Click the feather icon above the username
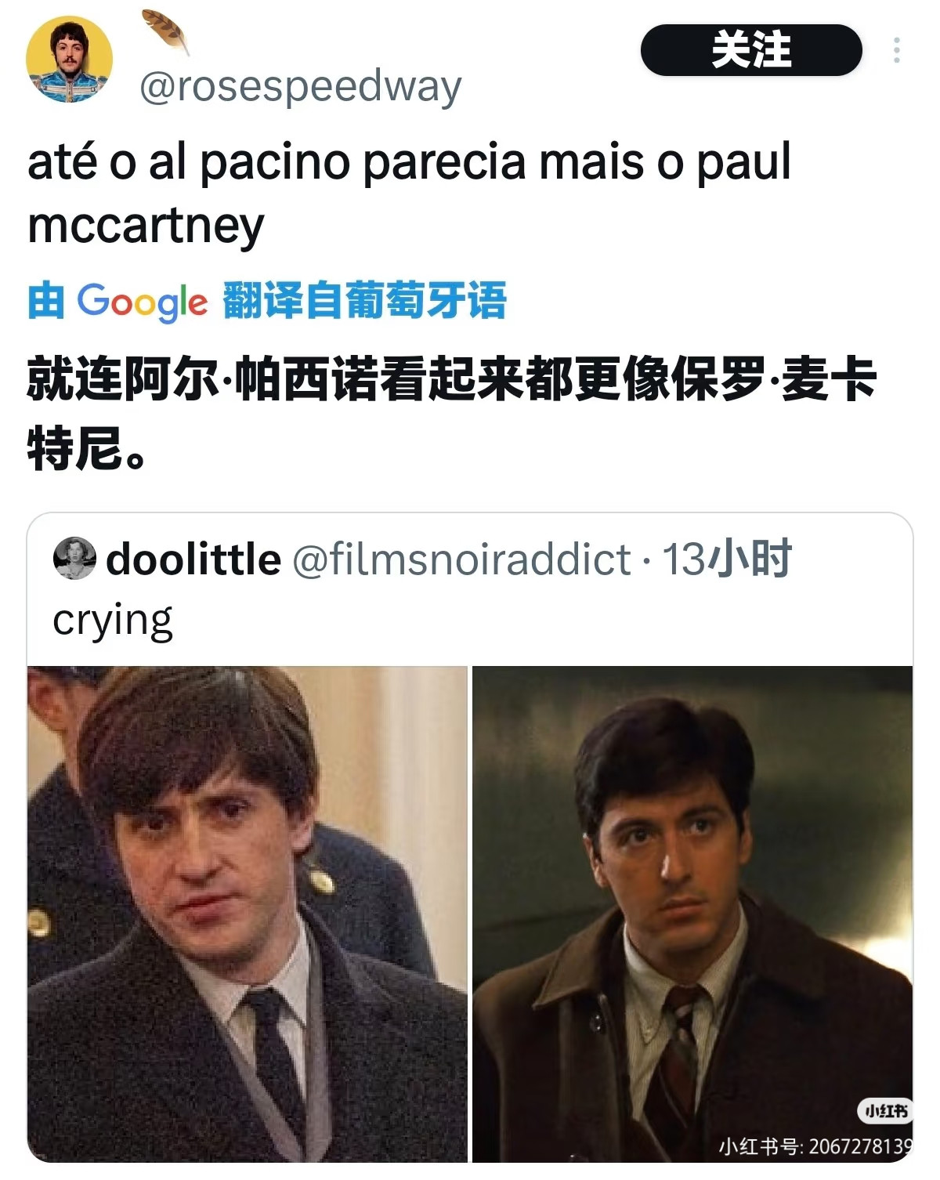940x1180 pixels. point(165,31)
